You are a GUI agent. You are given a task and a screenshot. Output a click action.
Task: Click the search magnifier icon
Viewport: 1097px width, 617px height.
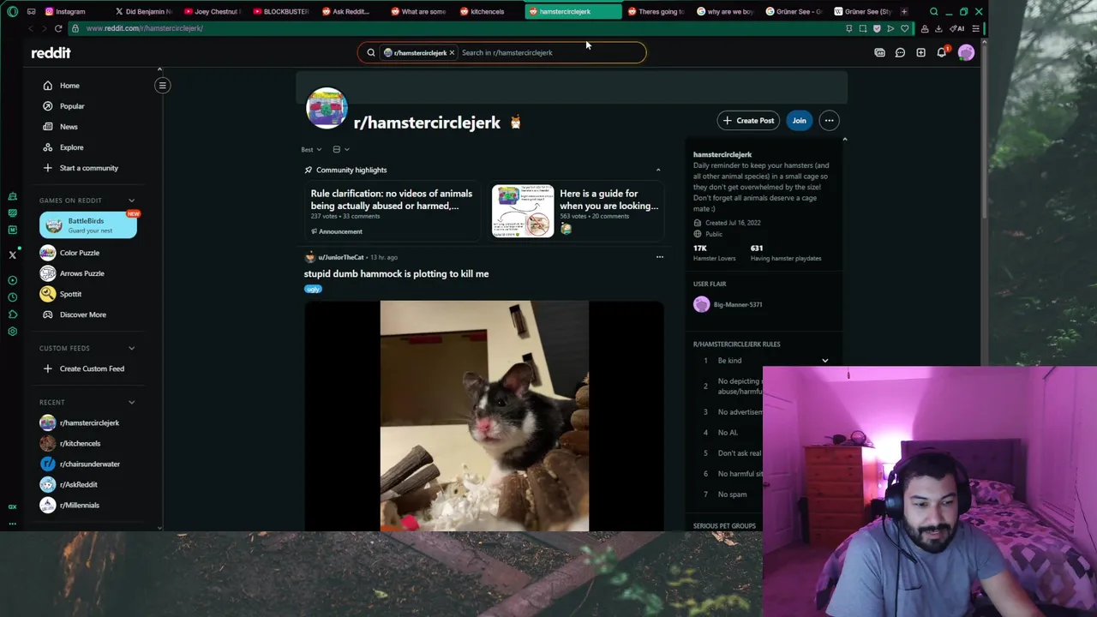tap(371, 53)
